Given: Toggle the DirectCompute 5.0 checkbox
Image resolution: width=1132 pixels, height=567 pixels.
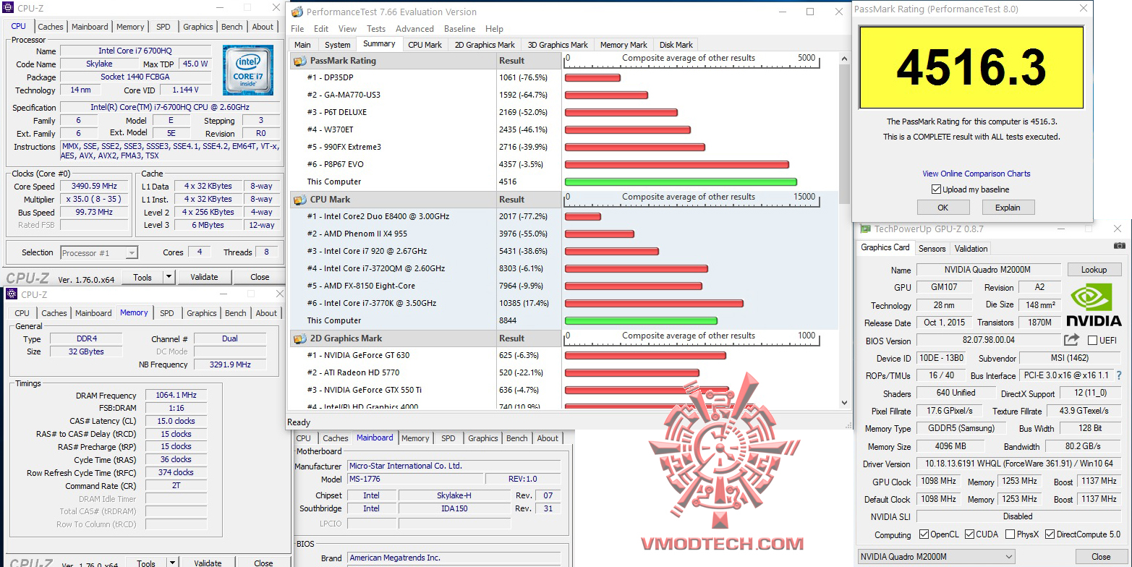Looking at the screenshot, I should 1050,534.
